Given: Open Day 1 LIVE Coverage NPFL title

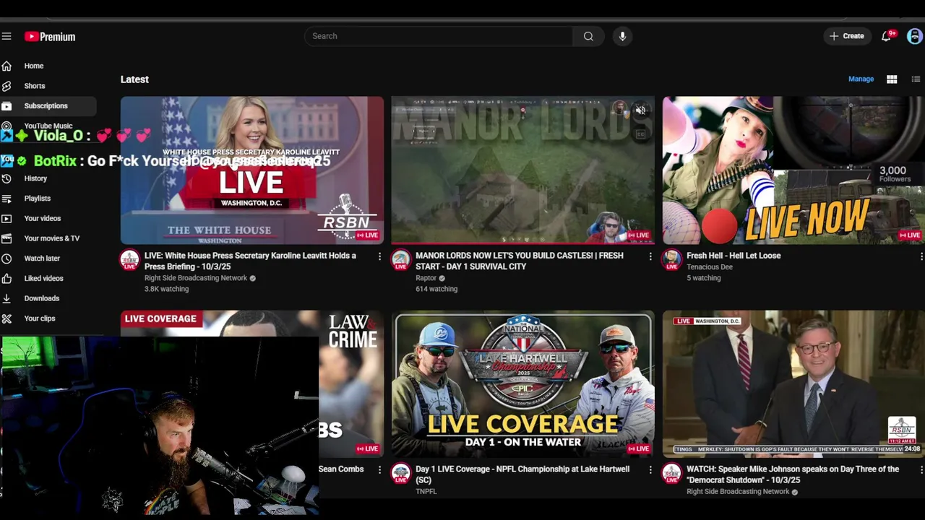Looking at the screenshot, I should click(522, 474).
